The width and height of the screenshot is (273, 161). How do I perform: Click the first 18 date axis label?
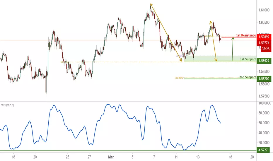13,157
